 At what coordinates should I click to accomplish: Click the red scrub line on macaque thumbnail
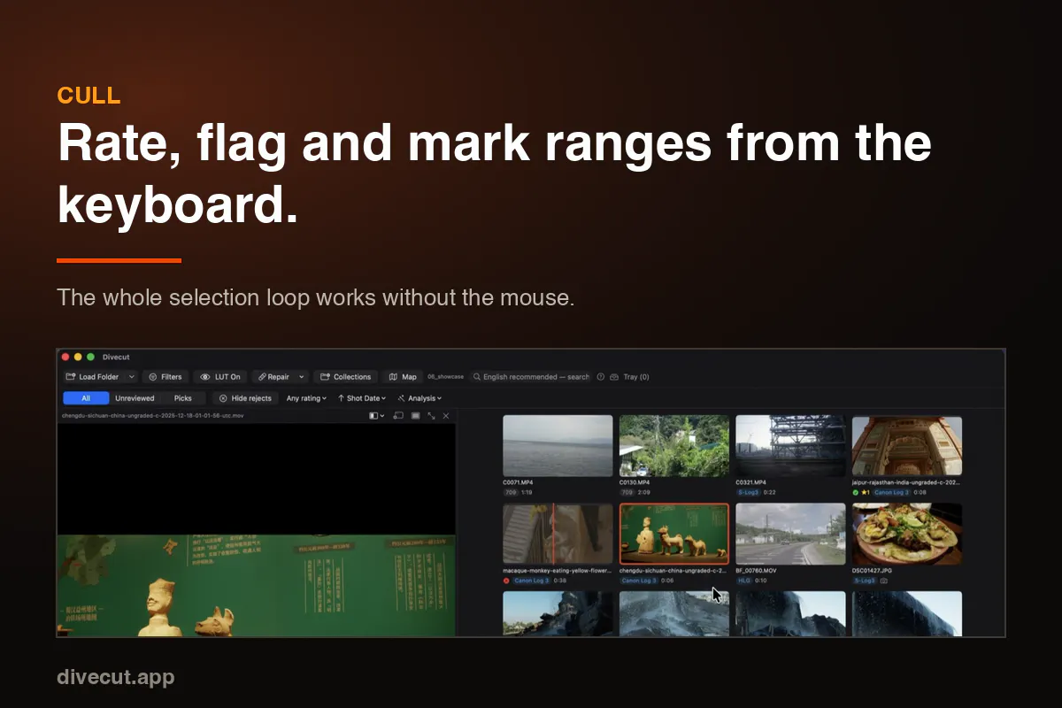tap(553, 535)
